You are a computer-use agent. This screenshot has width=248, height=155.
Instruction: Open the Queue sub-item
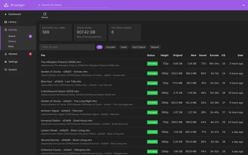tap(12, 36)
